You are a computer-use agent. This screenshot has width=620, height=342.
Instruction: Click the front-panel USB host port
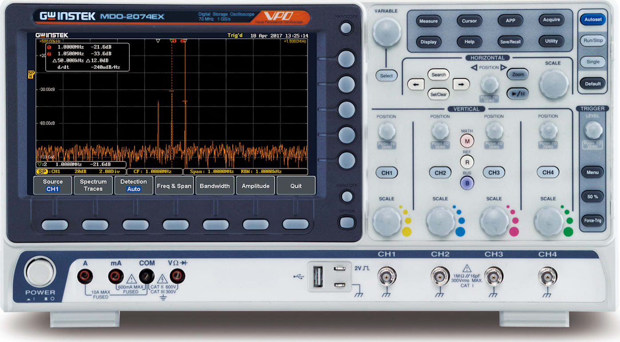tap(318, 276)
